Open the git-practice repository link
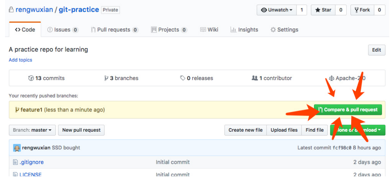The image size is (392, 181). [x=79, y=10]
